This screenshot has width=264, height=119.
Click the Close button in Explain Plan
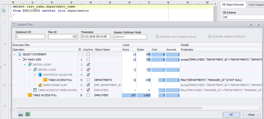tap(251, 115)
